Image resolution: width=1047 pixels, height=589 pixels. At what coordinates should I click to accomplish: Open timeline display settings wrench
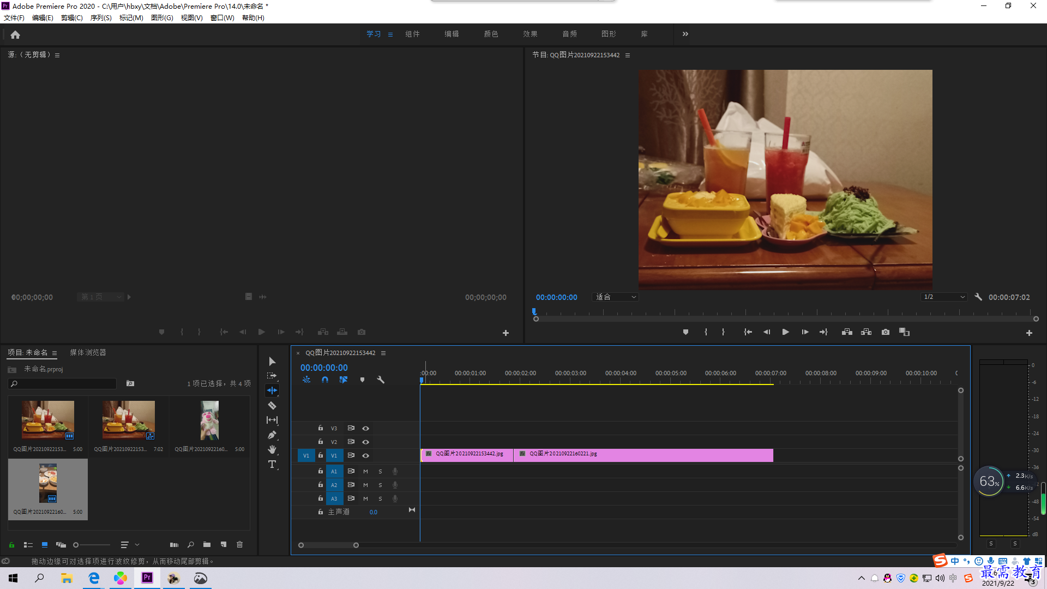coord(381,380)
